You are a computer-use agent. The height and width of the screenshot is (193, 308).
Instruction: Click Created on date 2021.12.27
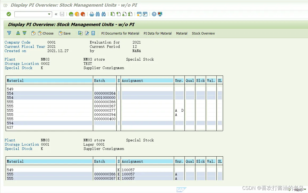[x=58, y=51]
